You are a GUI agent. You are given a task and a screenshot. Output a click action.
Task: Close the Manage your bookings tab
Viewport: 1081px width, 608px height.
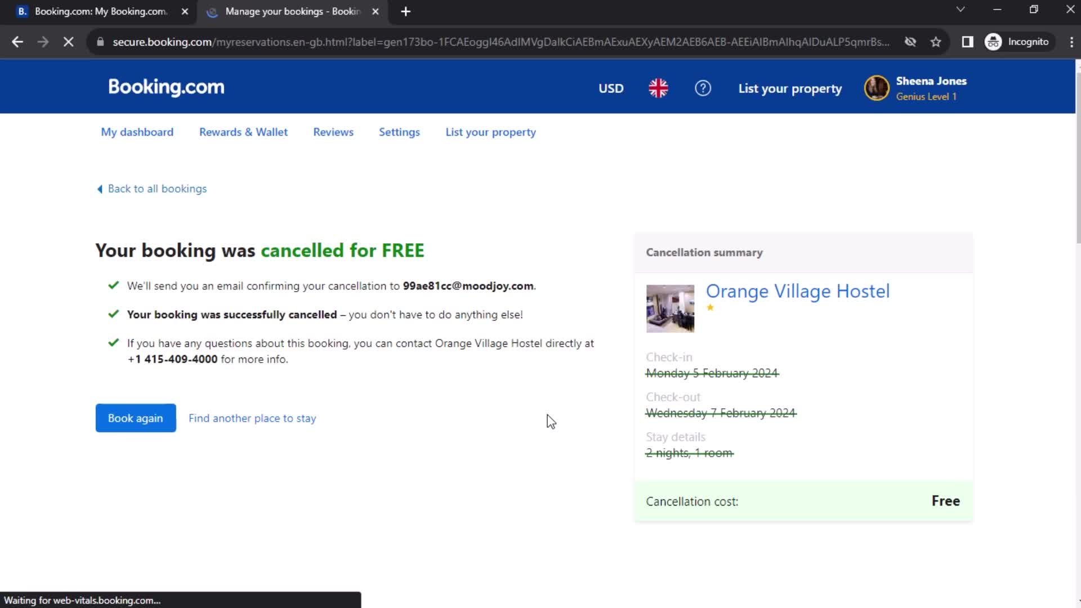(x=376, y=11)
